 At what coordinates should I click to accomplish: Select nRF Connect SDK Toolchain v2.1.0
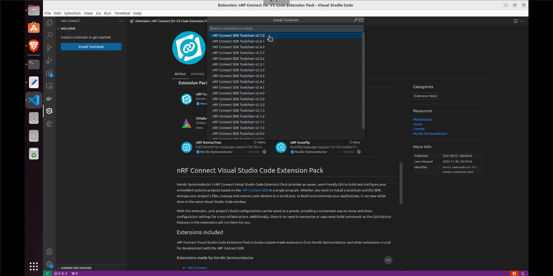point(285,127)
